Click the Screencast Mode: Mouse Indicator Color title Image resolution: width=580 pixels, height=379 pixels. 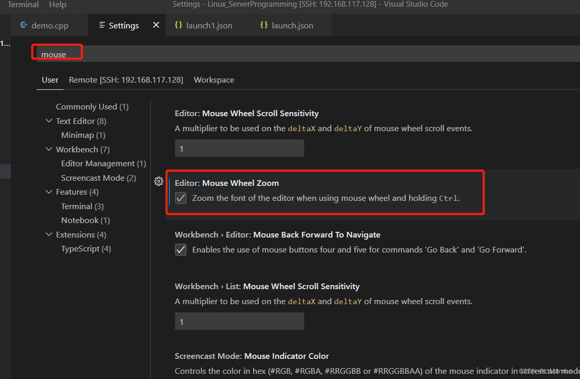[x=252, y=356]
